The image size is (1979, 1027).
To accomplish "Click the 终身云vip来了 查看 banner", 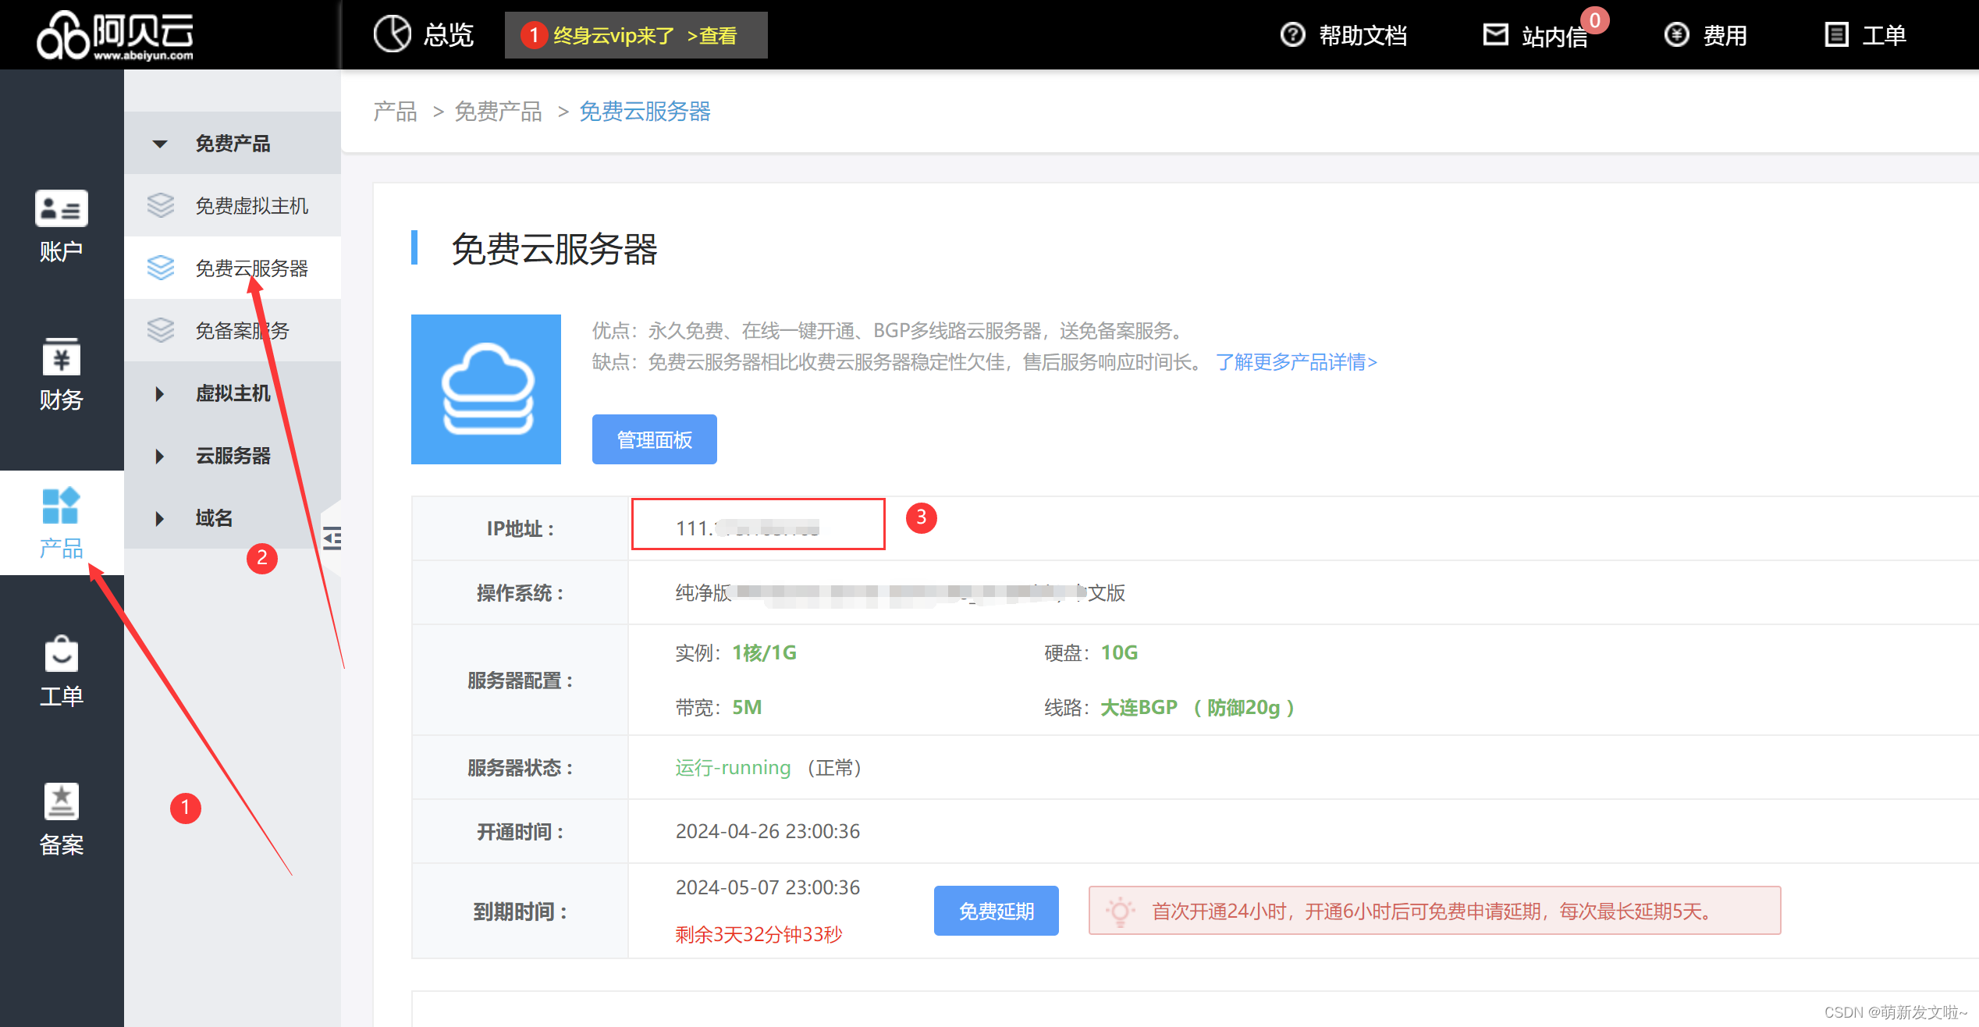I will click(636, 35).
